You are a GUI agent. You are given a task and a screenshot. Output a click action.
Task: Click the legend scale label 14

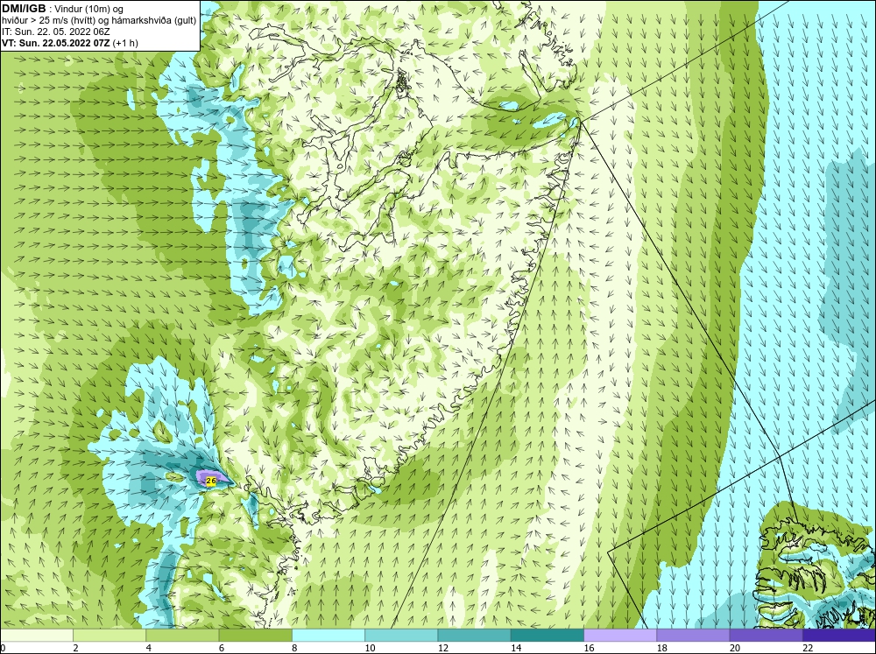516,648
